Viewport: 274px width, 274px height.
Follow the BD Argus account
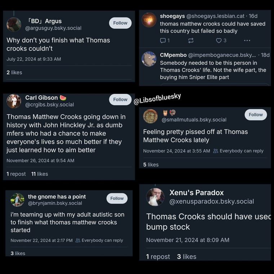point(120,23)
